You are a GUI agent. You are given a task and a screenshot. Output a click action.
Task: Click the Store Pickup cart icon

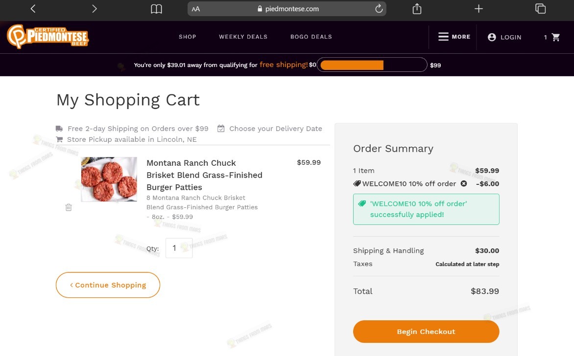[59, 139]
